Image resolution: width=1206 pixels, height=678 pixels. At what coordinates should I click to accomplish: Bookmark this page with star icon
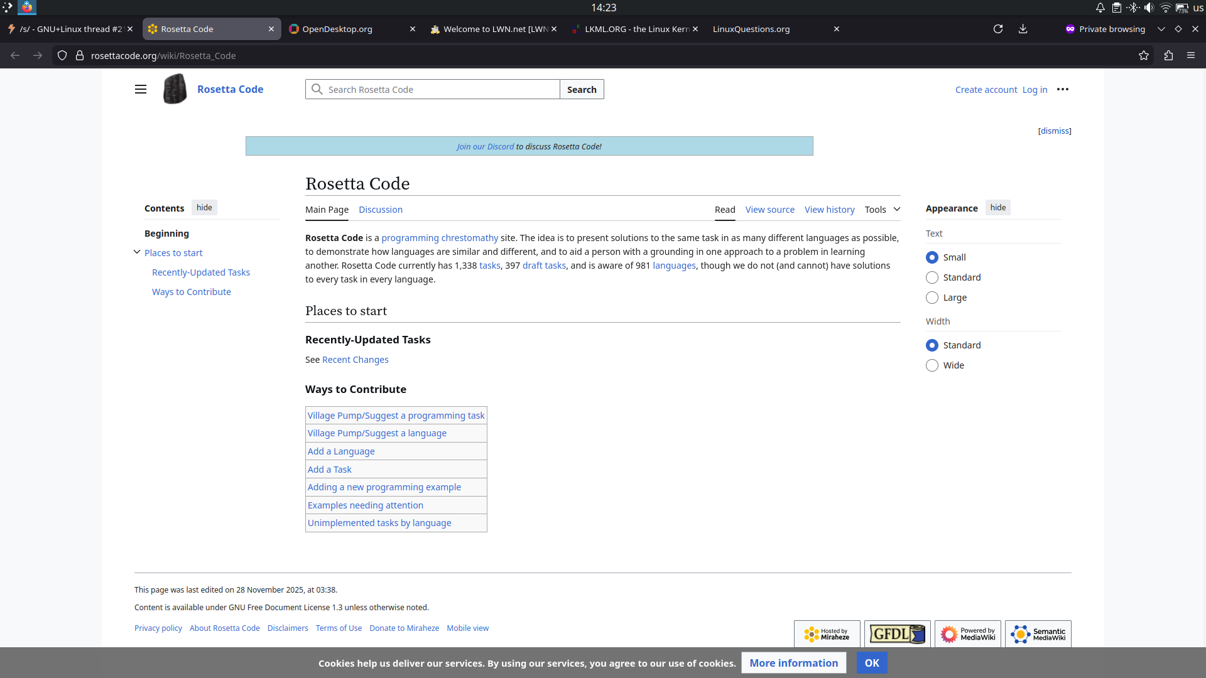[x=1144, y=55]
